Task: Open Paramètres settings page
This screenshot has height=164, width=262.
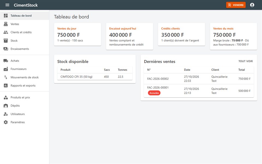Action: pyautogui.click(x=25, y=122)
